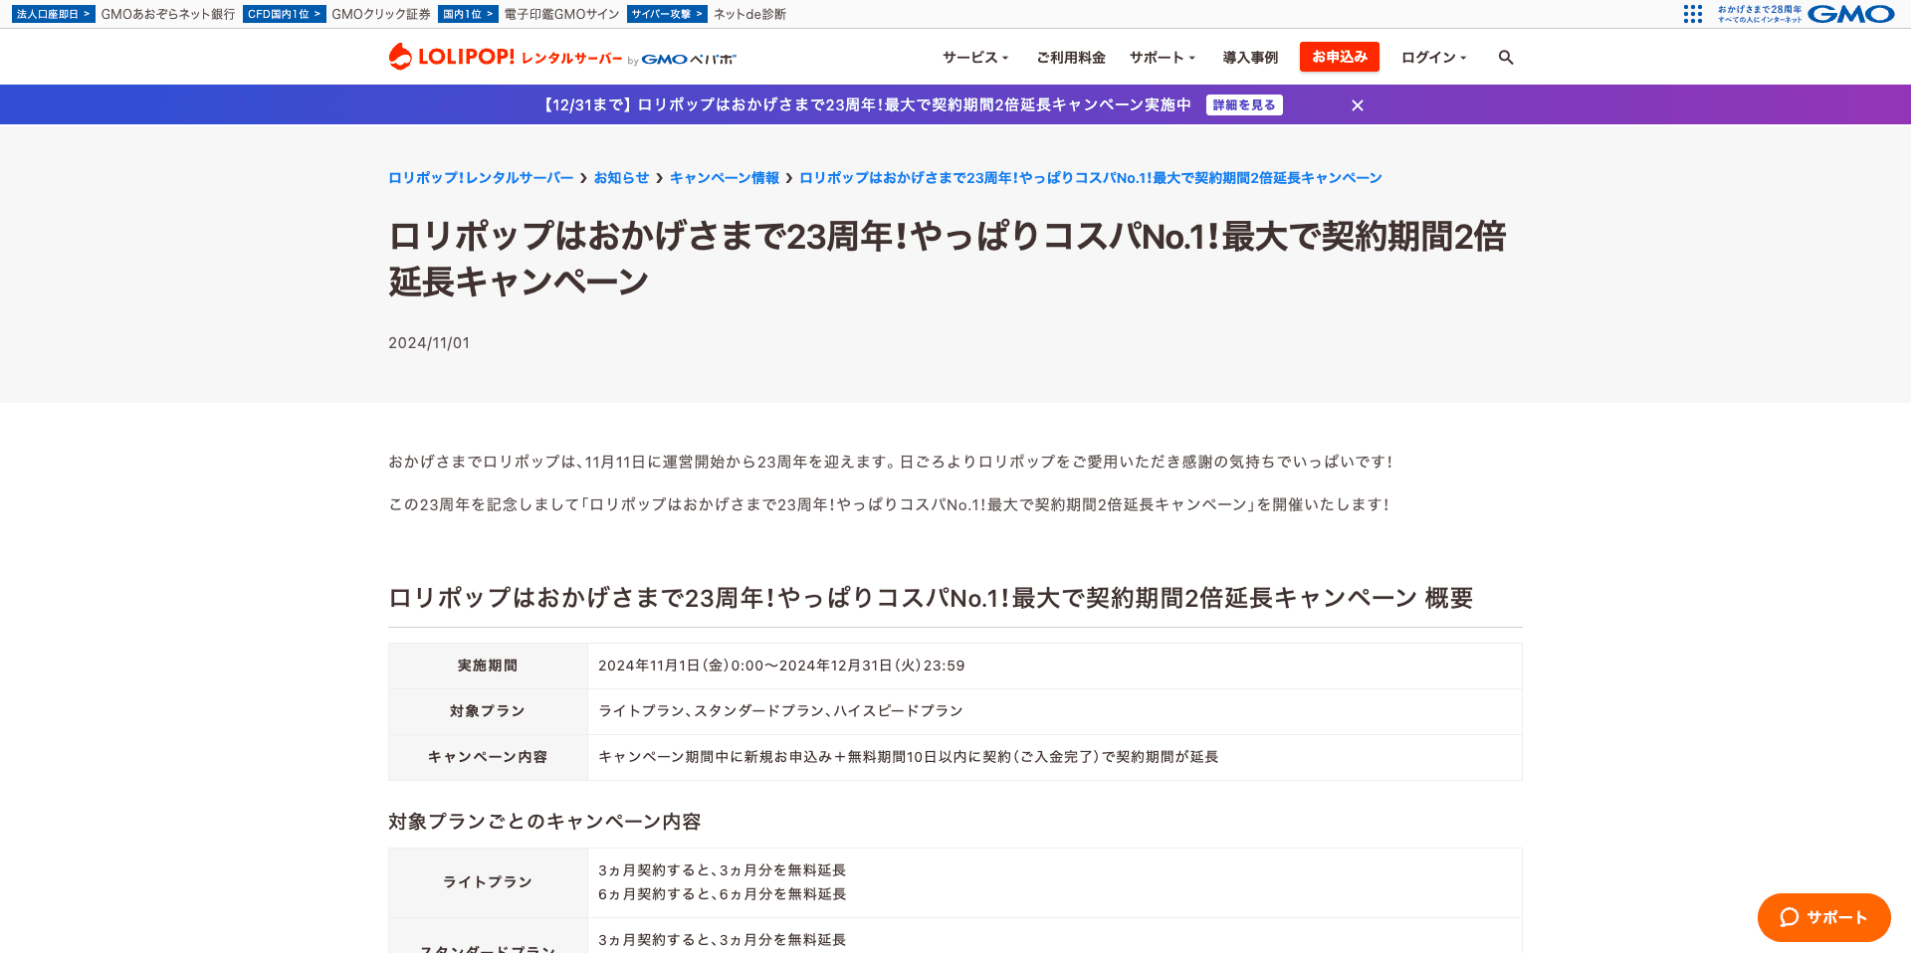This screenshot has width=1911, height=953.
Task: Open the search magnifier icon
Action: (1506, 58)
